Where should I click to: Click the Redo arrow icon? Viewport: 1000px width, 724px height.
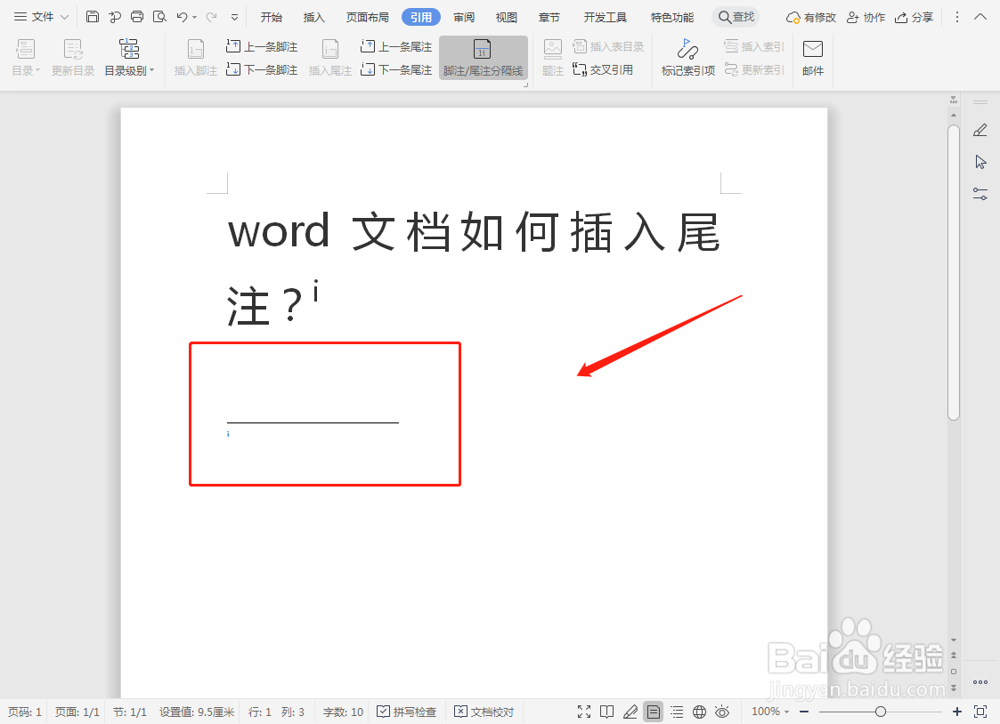[211, 17]
